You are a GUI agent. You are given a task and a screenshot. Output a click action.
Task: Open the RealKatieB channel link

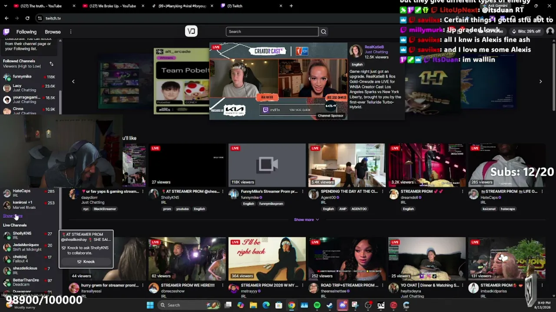pyautogui.click(x=374, y=47)
